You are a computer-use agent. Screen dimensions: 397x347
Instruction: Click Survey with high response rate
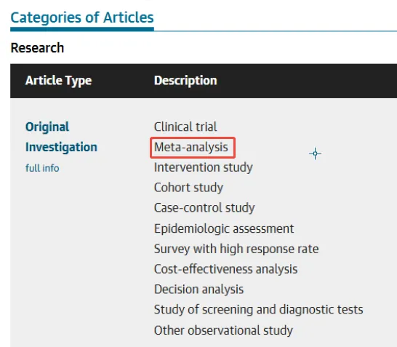click(x=236, y=249)
